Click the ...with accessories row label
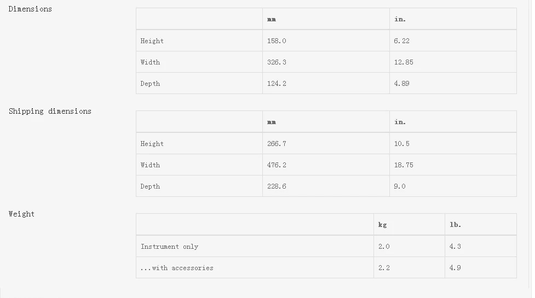Viewport: 535px width, 298px height. point(176,268)
